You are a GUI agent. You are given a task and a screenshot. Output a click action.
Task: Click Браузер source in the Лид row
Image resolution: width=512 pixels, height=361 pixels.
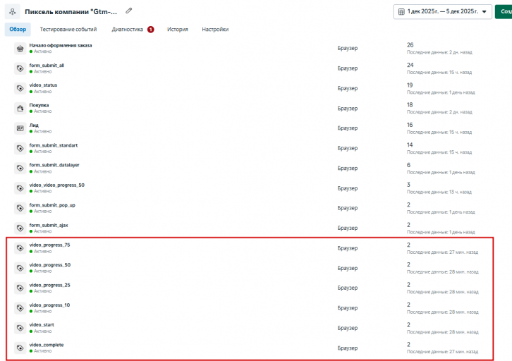tap(348, 128)
